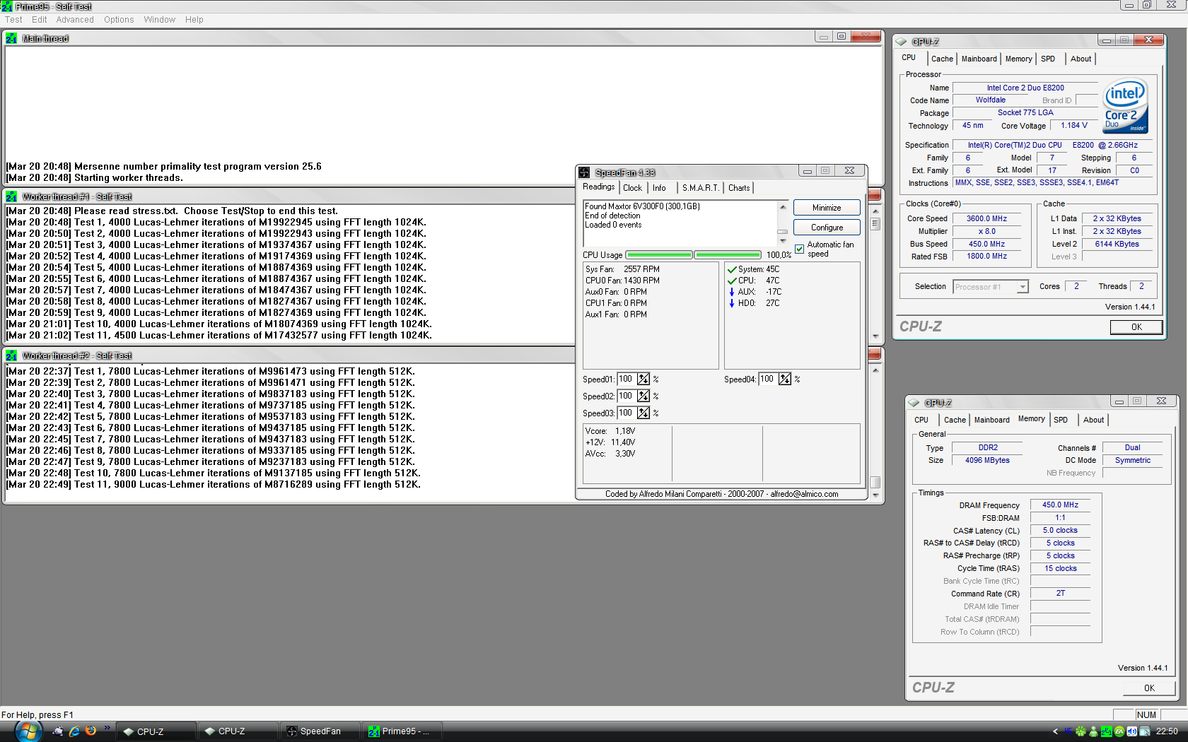1188x742 pixels.
Task: Launch Firefox from quick launch
Action: (91, 731)
